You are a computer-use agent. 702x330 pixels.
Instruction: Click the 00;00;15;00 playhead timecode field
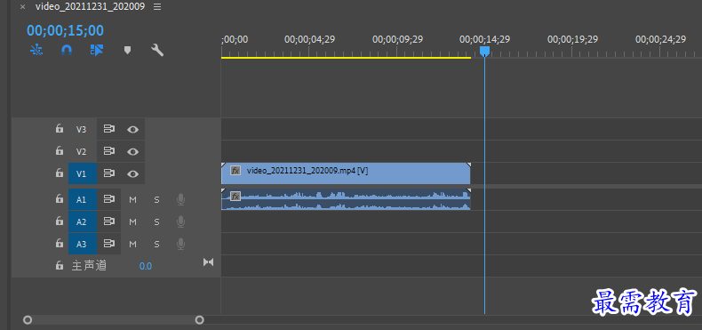coord(66,30)
